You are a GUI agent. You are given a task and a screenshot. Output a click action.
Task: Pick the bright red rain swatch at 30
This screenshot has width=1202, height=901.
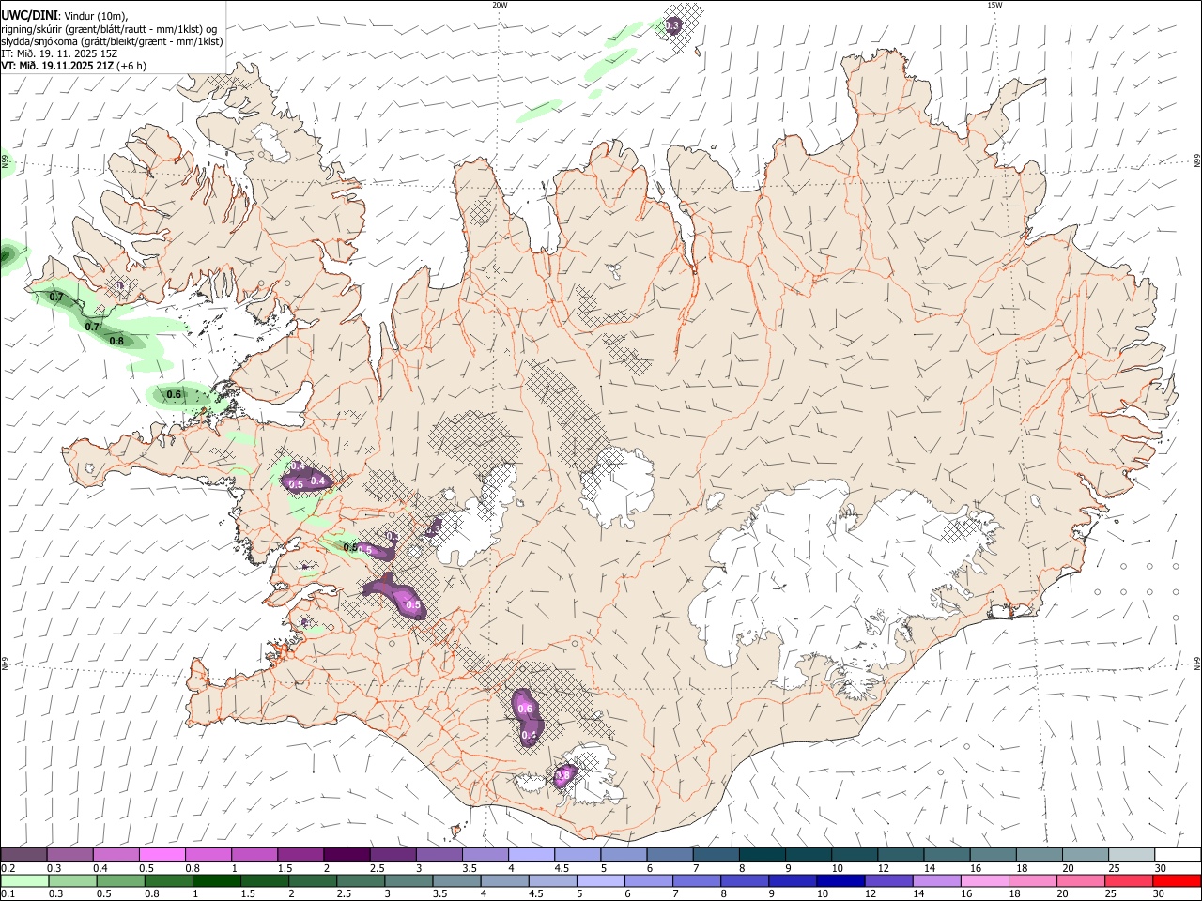click(1178, 880)
